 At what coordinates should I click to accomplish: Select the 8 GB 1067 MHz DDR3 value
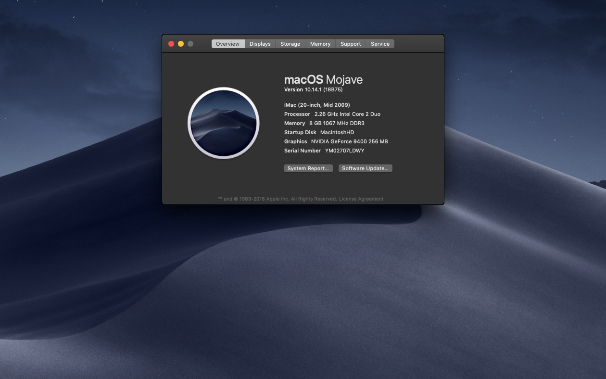tap(337, 123)
